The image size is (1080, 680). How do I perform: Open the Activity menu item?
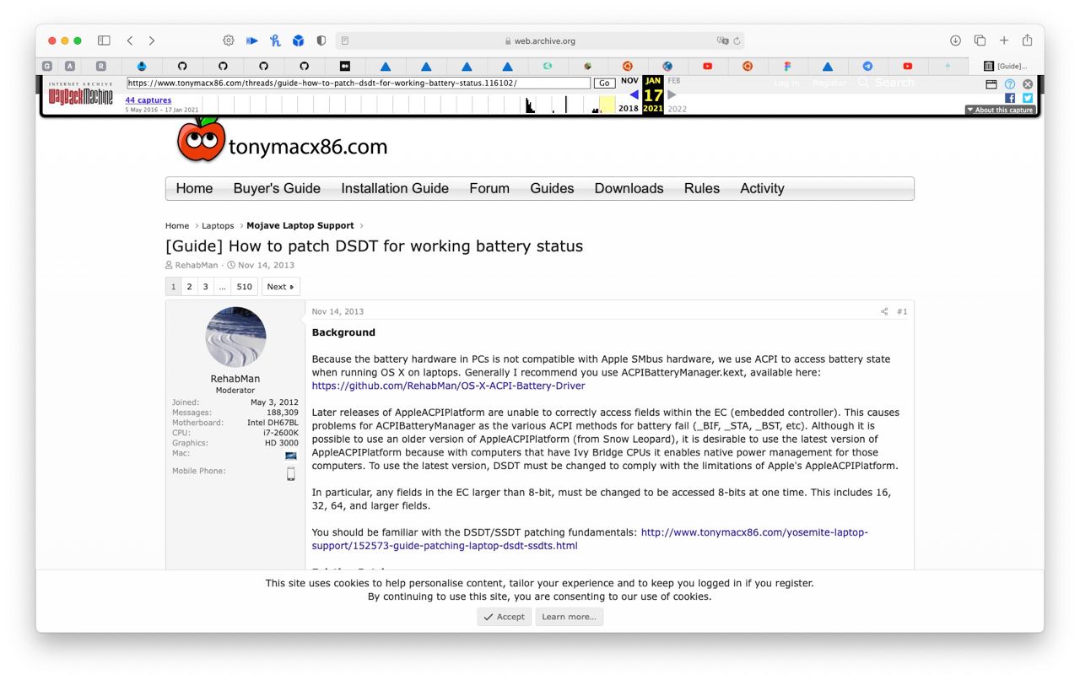pyautogui.click(x=762, y=188)
